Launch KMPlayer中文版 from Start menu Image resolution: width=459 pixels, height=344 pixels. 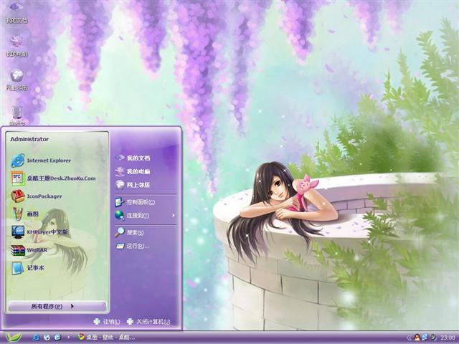40,232
